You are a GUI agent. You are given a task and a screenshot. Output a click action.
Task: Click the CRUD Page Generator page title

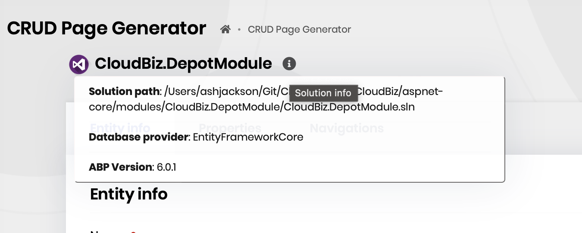(x=106, y=28)
